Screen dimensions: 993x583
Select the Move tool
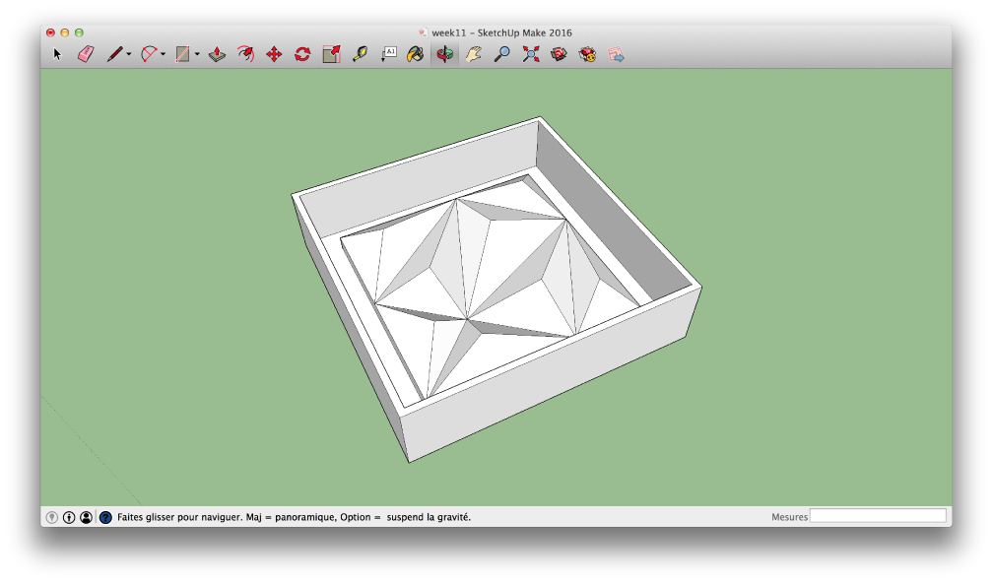(274, 54)
